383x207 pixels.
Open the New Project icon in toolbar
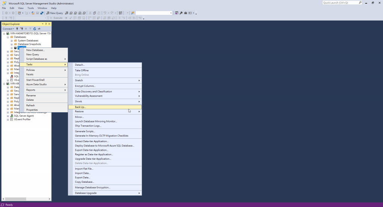click(x=19, y=13)
